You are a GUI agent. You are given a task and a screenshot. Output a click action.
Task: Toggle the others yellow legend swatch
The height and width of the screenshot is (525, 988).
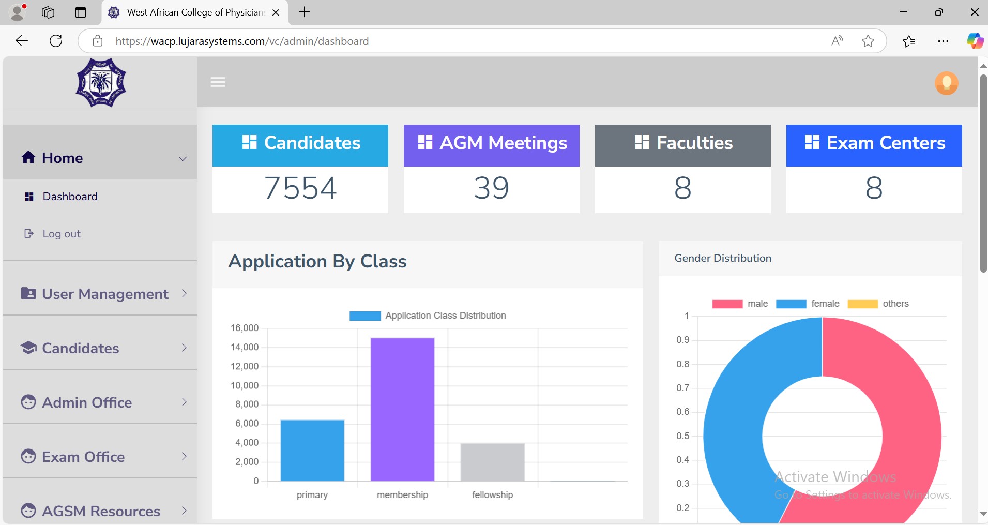coord(862,304)
